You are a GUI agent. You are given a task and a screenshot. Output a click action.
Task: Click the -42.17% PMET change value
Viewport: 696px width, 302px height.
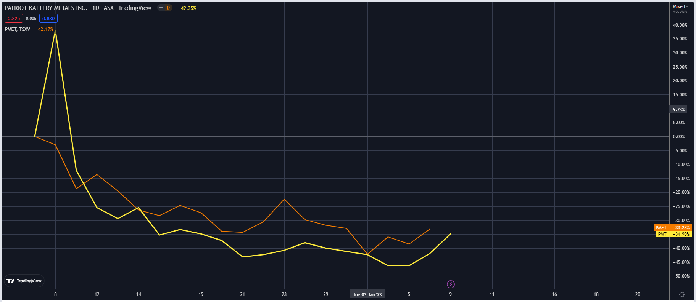pos(45,29)
